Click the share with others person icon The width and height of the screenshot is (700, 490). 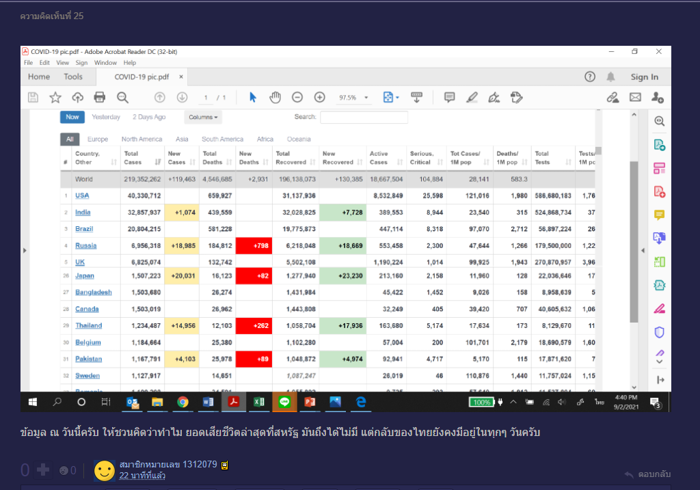pyautogui.click(x=658, y=97)
